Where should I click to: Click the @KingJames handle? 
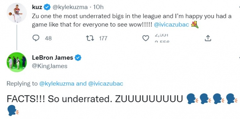point(50,66)
